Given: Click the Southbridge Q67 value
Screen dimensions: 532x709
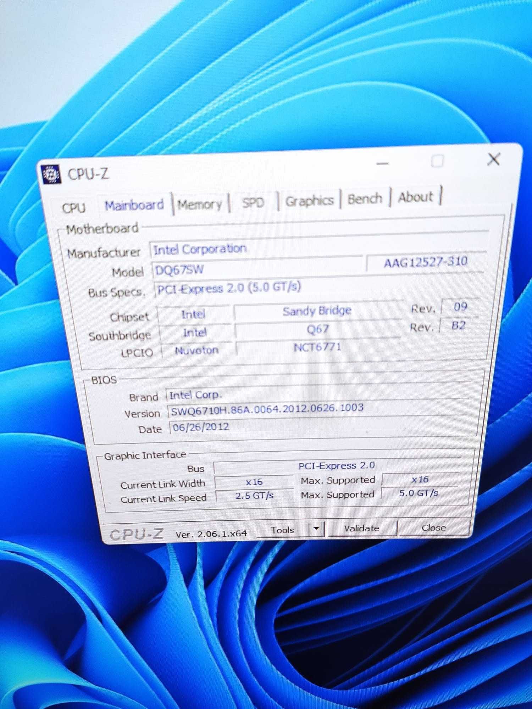Looking at the screenshot, I should (318, 329).
